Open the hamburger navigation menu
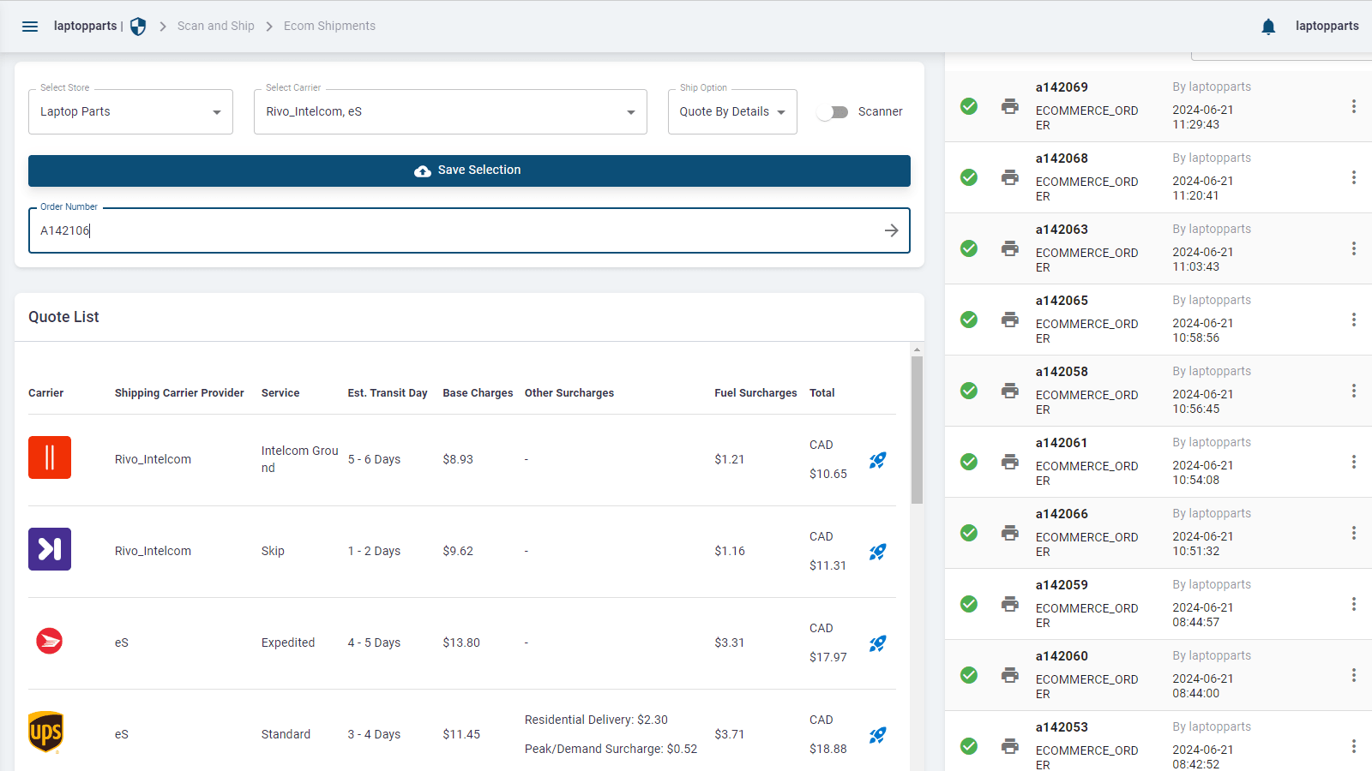 click(30, 27)
